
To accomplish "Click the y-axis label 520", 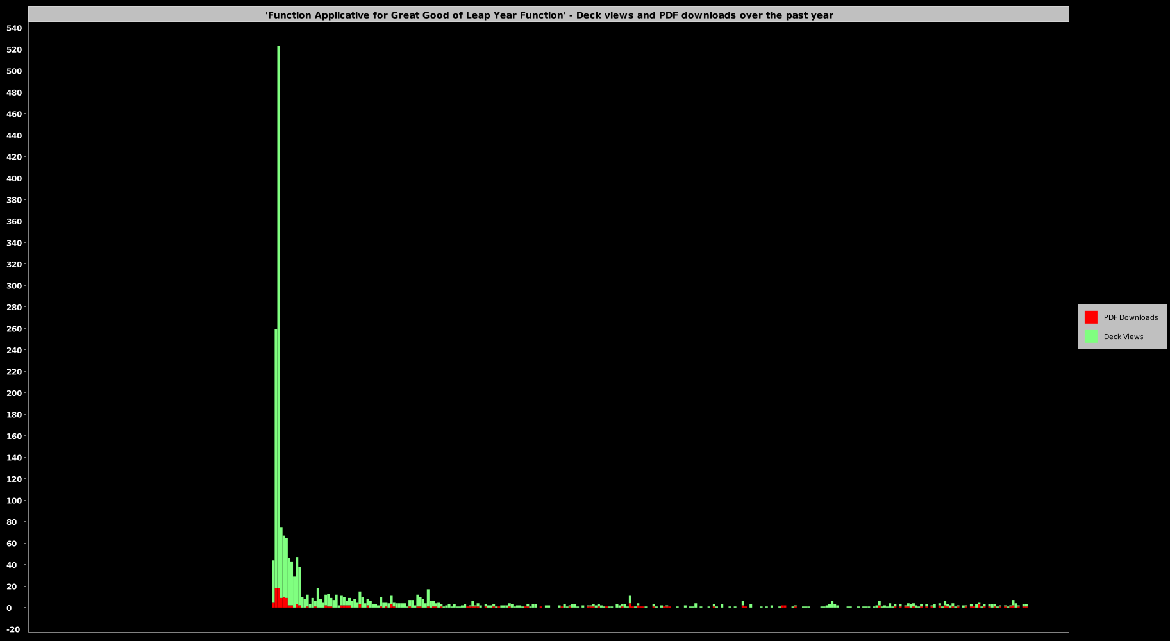I will pyautogui.click(x=13, y=50).
